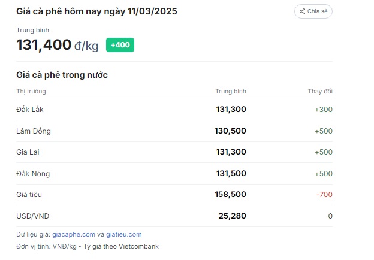Click the Giá tiêu price 158,500
The width and height of the screenshot is (374, 260).
230,195
